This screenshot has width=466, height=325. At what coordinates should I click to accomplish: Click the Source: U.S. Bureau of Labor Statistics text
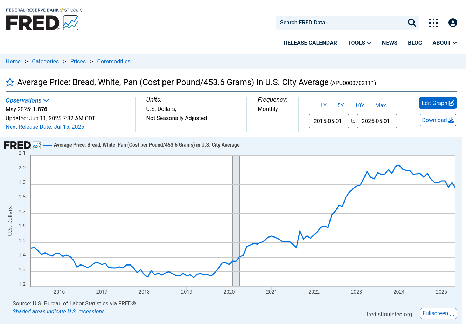[74, 303]
